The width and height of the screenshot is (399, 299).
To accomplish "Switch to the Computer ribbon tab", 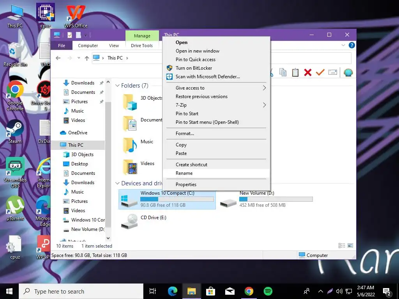I will (88, 46).
